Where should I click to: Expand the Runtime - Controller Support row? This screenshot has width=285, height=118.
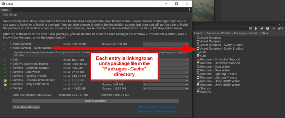[11, 68]
